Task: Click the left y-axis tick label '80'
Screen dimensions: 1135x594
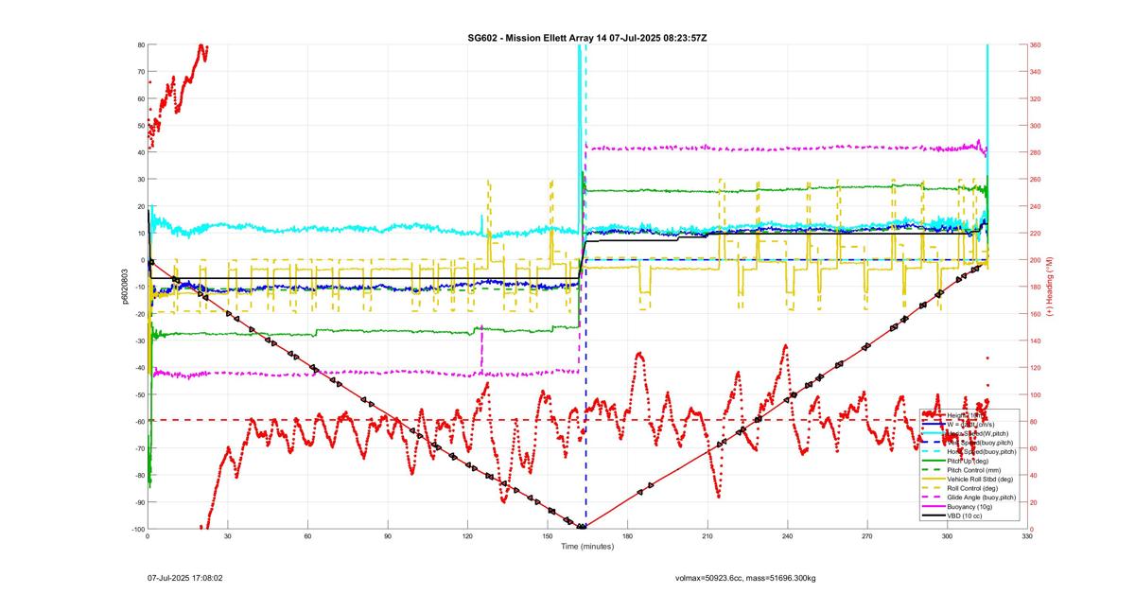Action: tap(140, 44)
